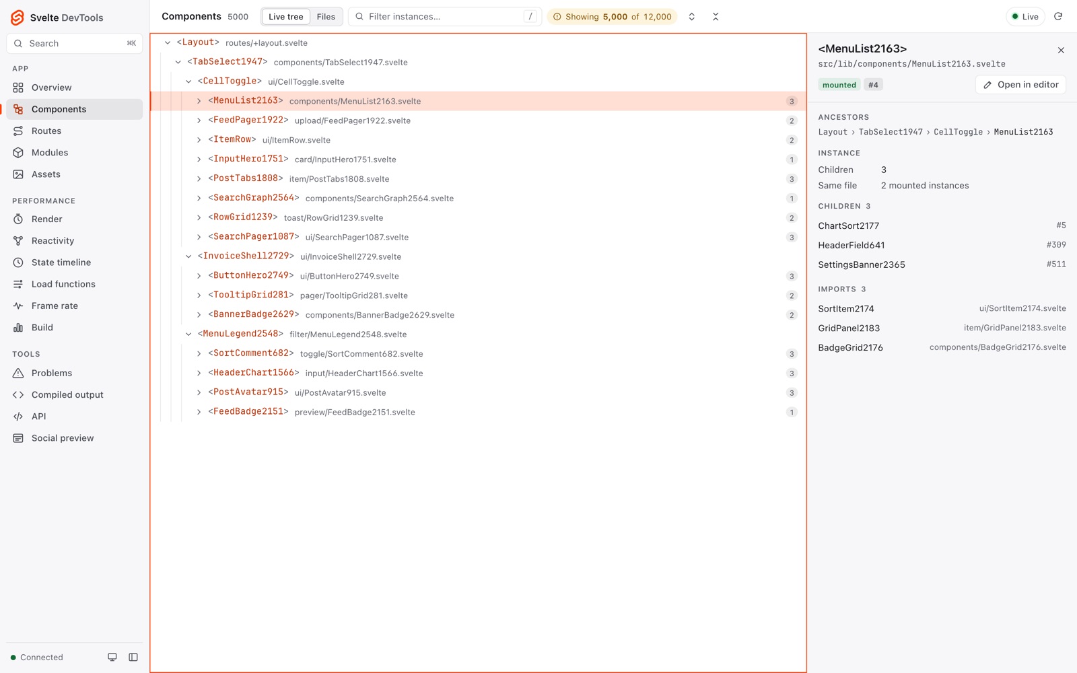Click the Svelte logo icon
The height and width of the screenshot is (673, 1077).
click(18, 17)
